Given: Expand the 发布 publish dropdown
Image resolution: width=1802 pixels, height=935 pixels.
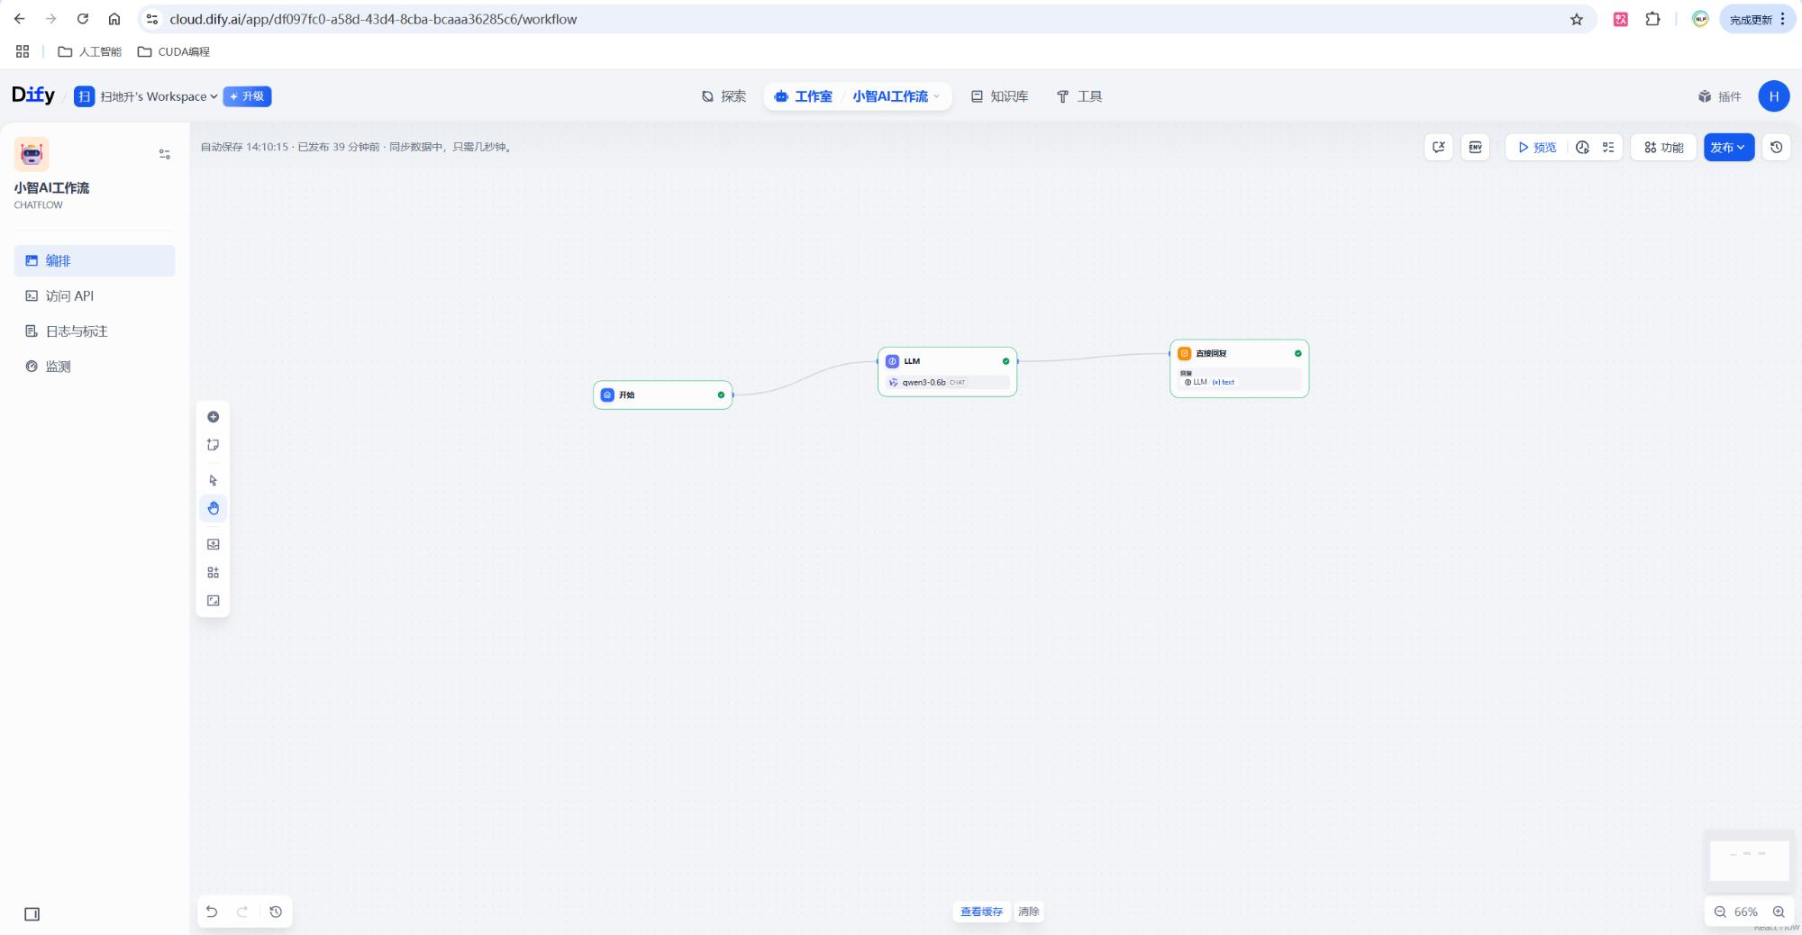Looking at the screenshot, I should tap(1728, 148).
